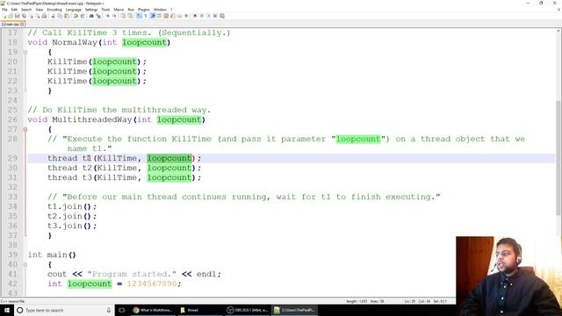Click line number 26 in the margin

(x=12, y=119)
